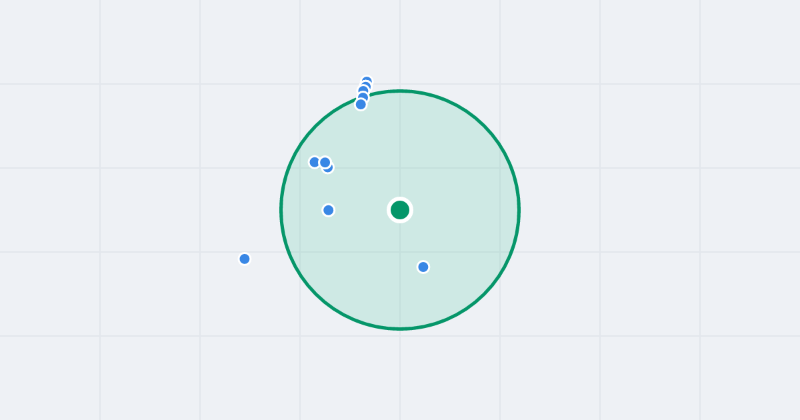Click the green circle outline at its bottom edge
The image size is (800, 420).
400,328
